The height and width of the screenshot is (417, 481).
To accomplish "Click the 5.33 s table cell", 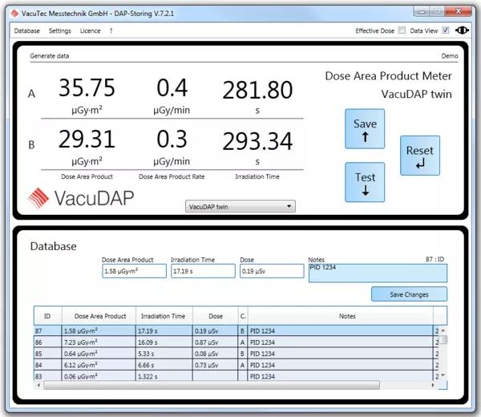I will (164, 354).
